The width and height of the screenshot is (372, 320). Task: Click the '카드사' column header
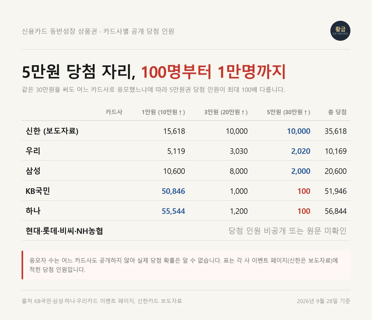click(114, 112)
